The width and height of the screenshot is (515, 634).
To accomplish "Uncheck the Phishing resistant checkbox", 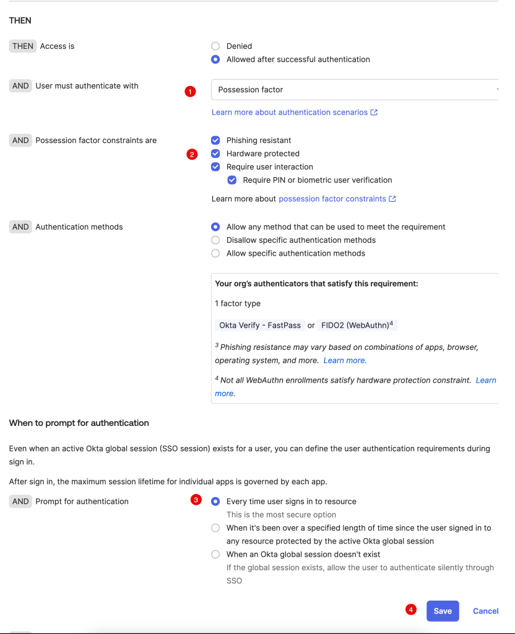I will pyautogui.click(x=215, y=141).
